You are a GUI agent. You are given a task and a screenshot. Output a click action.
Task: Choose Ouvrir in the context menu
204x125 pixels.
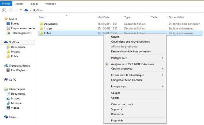115,37
